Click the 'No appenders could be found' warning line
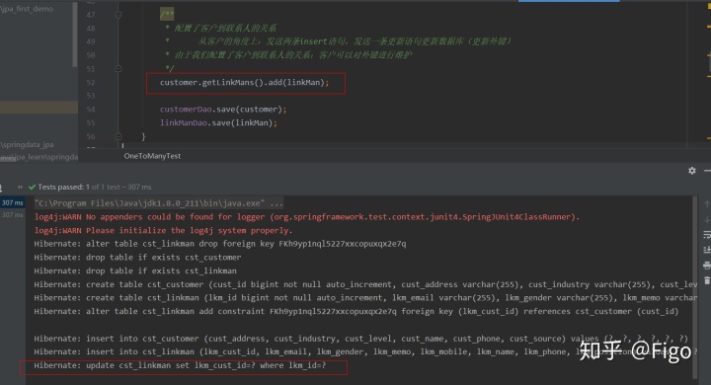Screen dimensions: 711x385 click(x=307, y=217)
